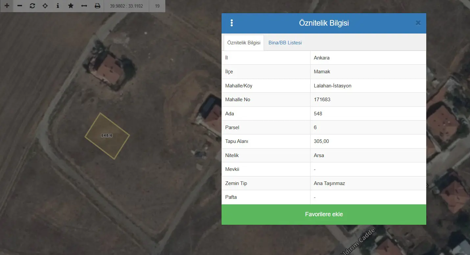
Task: Zoom out with the minus icon
Action: (x=20, y=6)
